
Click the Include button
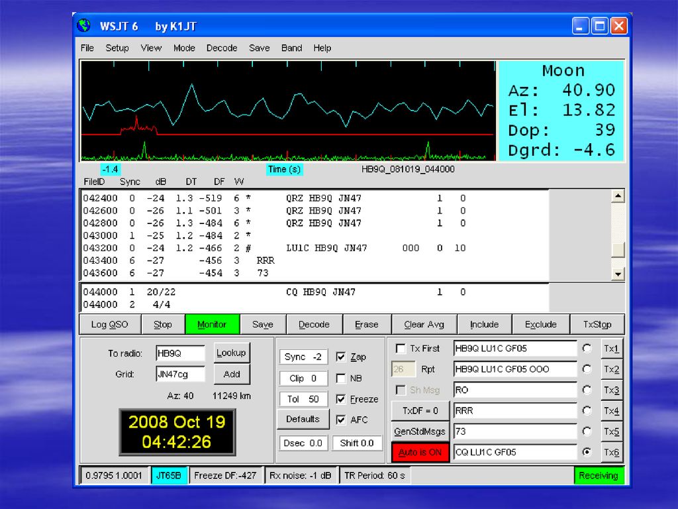coord(484,324)
